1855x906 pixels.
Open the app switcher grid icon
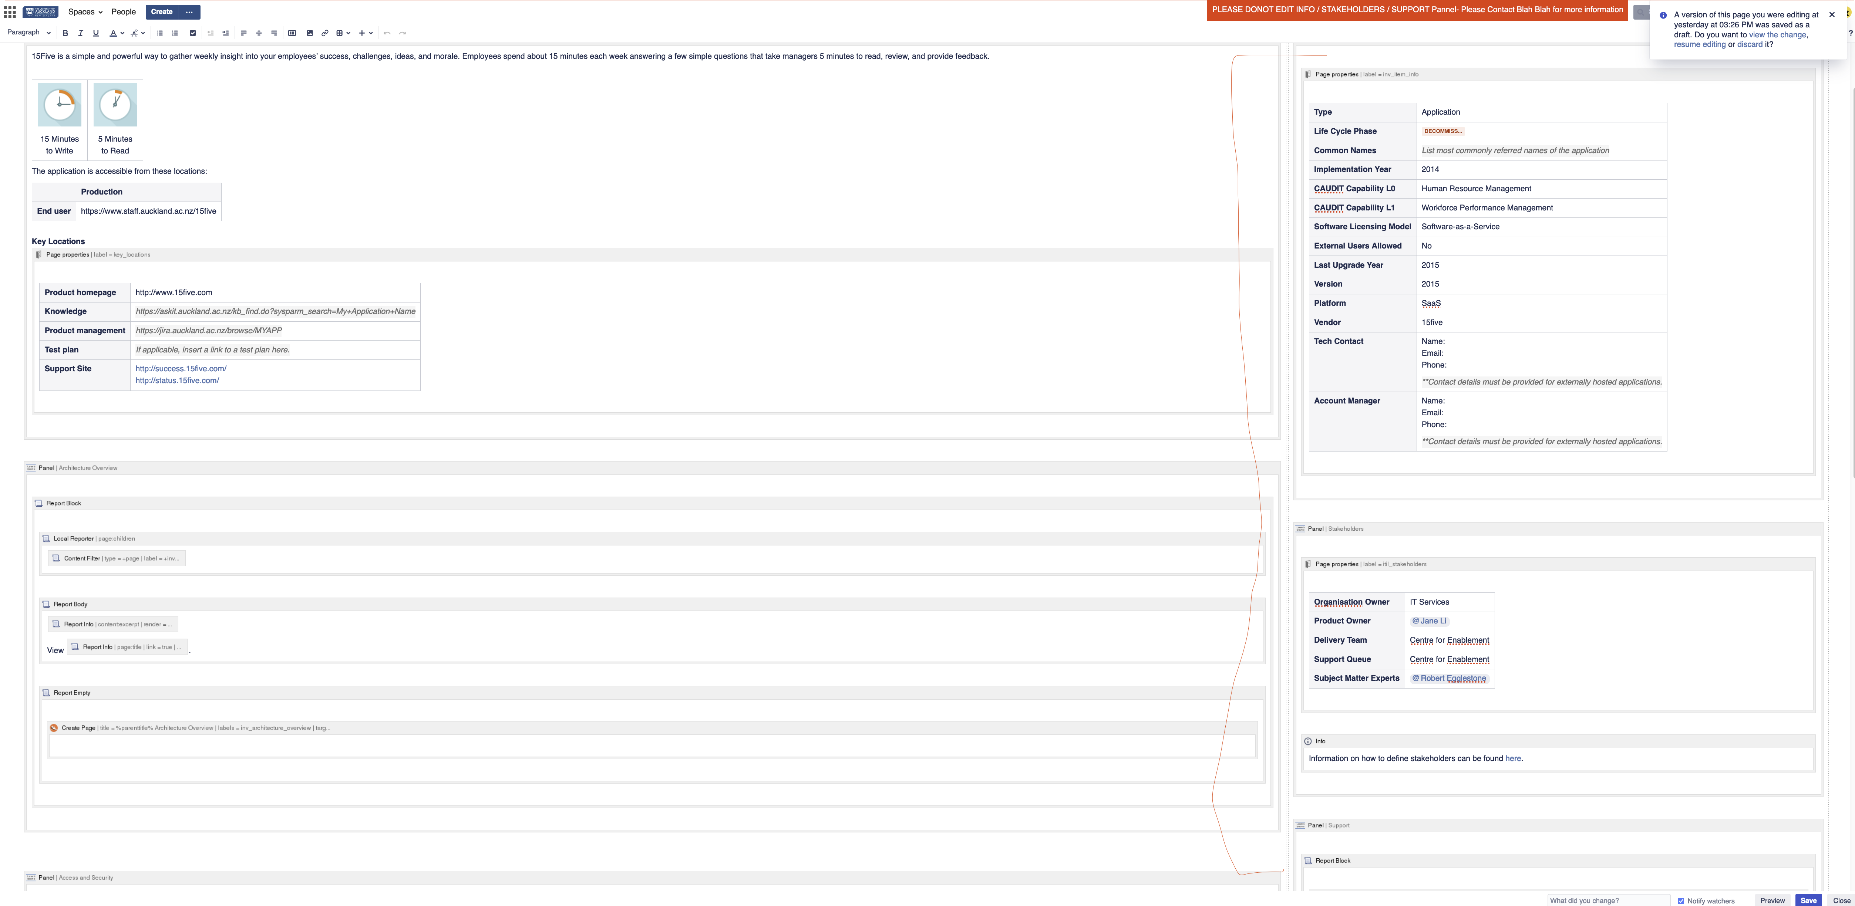point(10,12)
